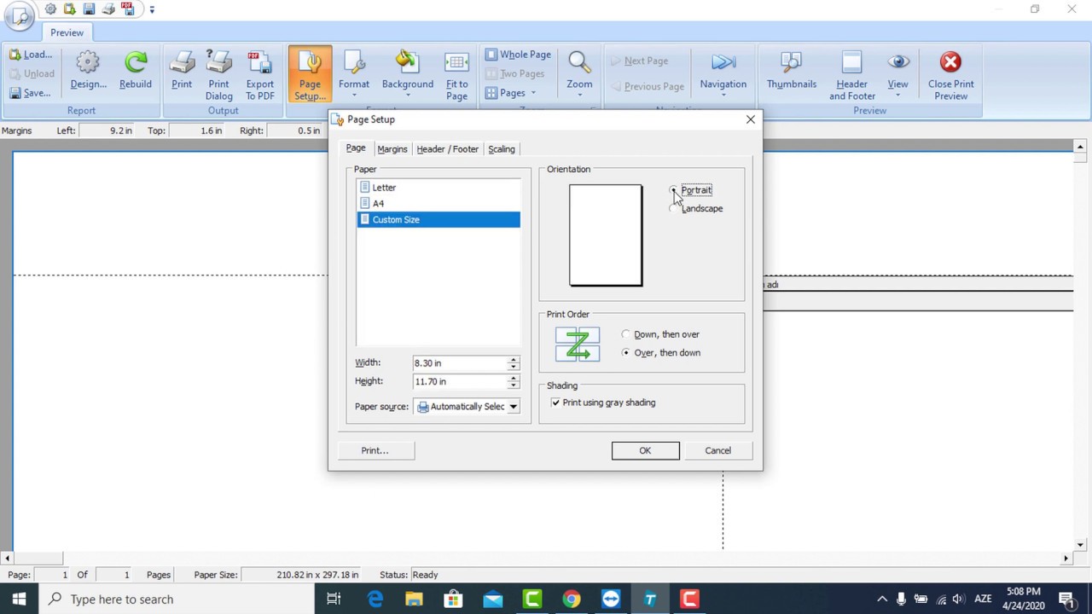Show hidden system tray icons
1092x614 pixels.
point(881,600)
